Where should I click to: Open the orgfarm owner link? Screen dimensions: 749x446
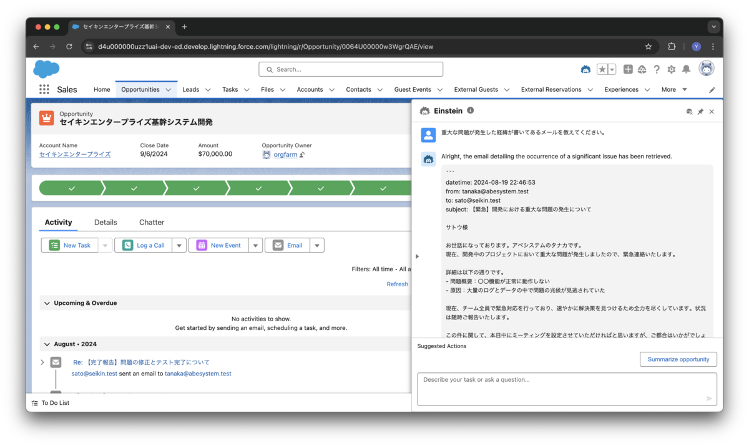click(285, 155)
